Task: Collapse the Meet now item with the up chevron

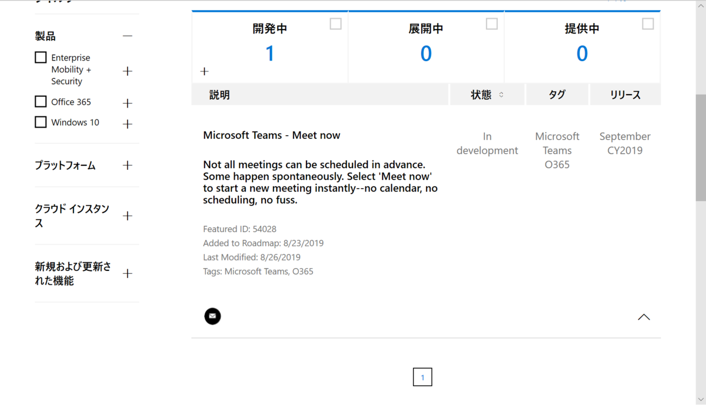Action: 644,317
